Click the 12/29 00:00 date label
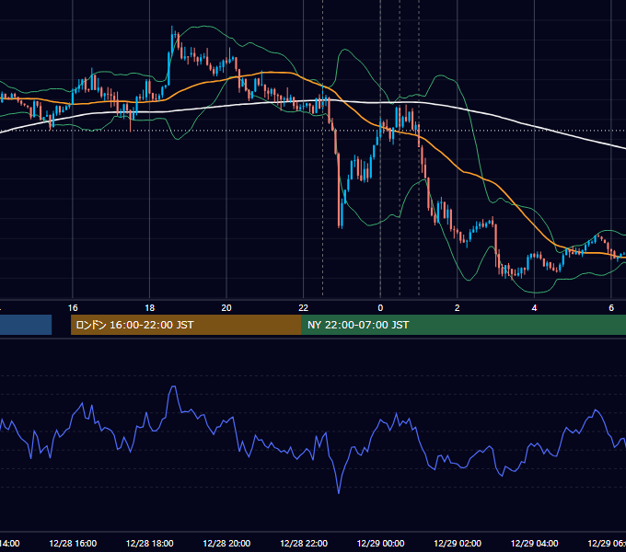Screen dimensions: 626x552 tap(380, 543)
